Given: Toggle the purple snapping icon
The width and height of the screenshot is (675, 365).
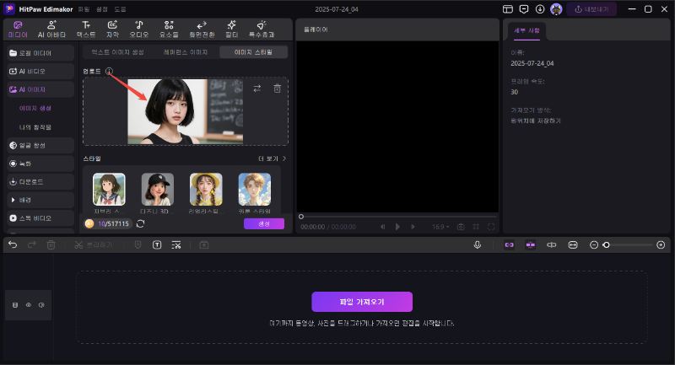Looking at the screenshot, I should (531, 244).
